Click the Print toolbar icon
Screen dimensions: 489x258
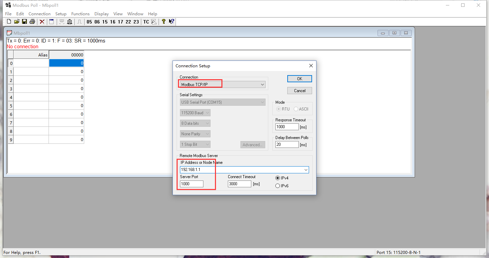[x=32, y=22]
